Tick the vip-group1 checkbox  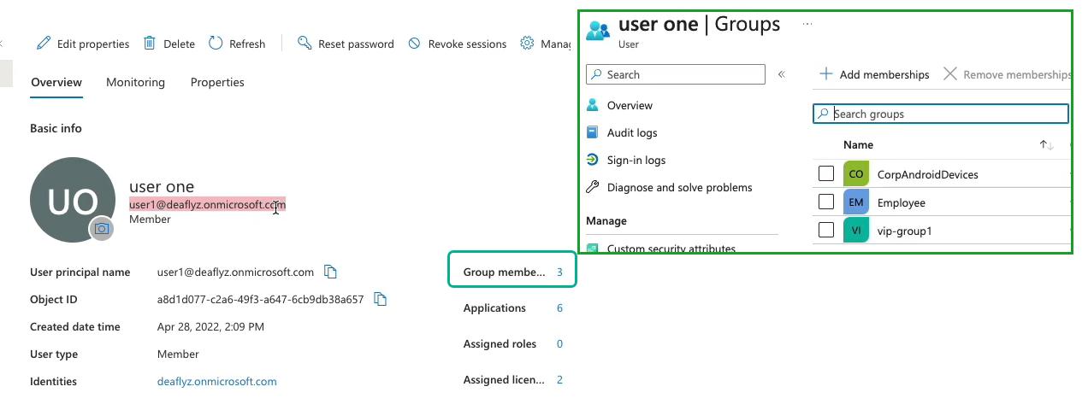coord(826,231)
